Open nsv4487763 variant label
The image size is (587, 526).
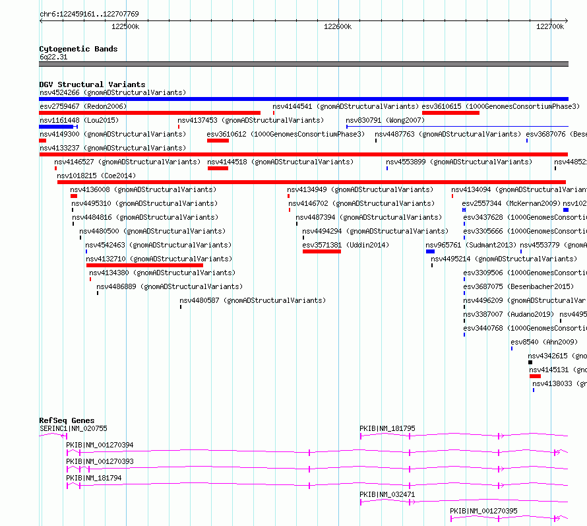point(448,134)
